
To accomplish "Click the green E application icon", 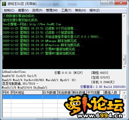I will pyautogui.click(x=4, y=4).
